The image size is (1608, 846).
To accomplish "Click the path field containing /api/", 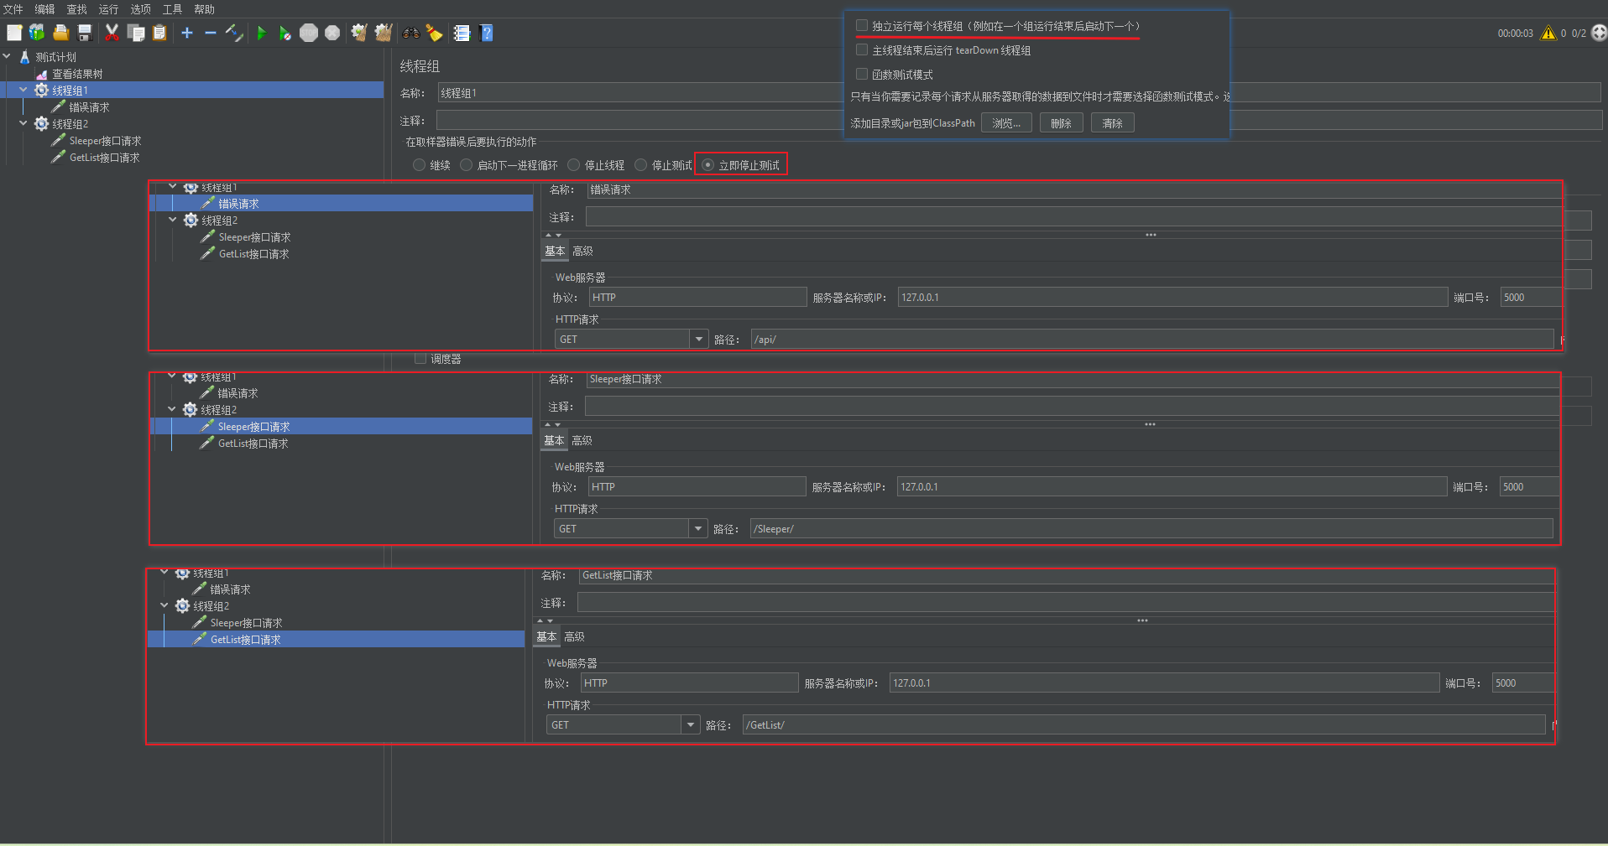I will tap(1151, 339).
